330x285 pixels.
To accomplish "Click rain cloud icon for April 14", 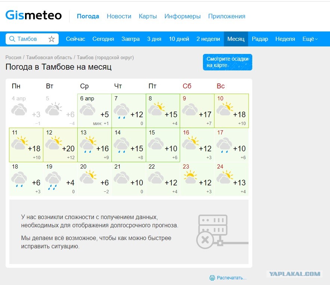I will 121,145.
